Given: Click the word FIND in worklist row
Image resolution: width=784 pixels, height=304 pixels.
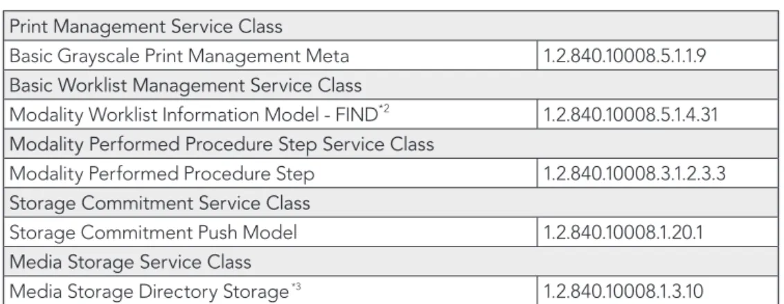Looking at the screenshot, I should 357,115.
